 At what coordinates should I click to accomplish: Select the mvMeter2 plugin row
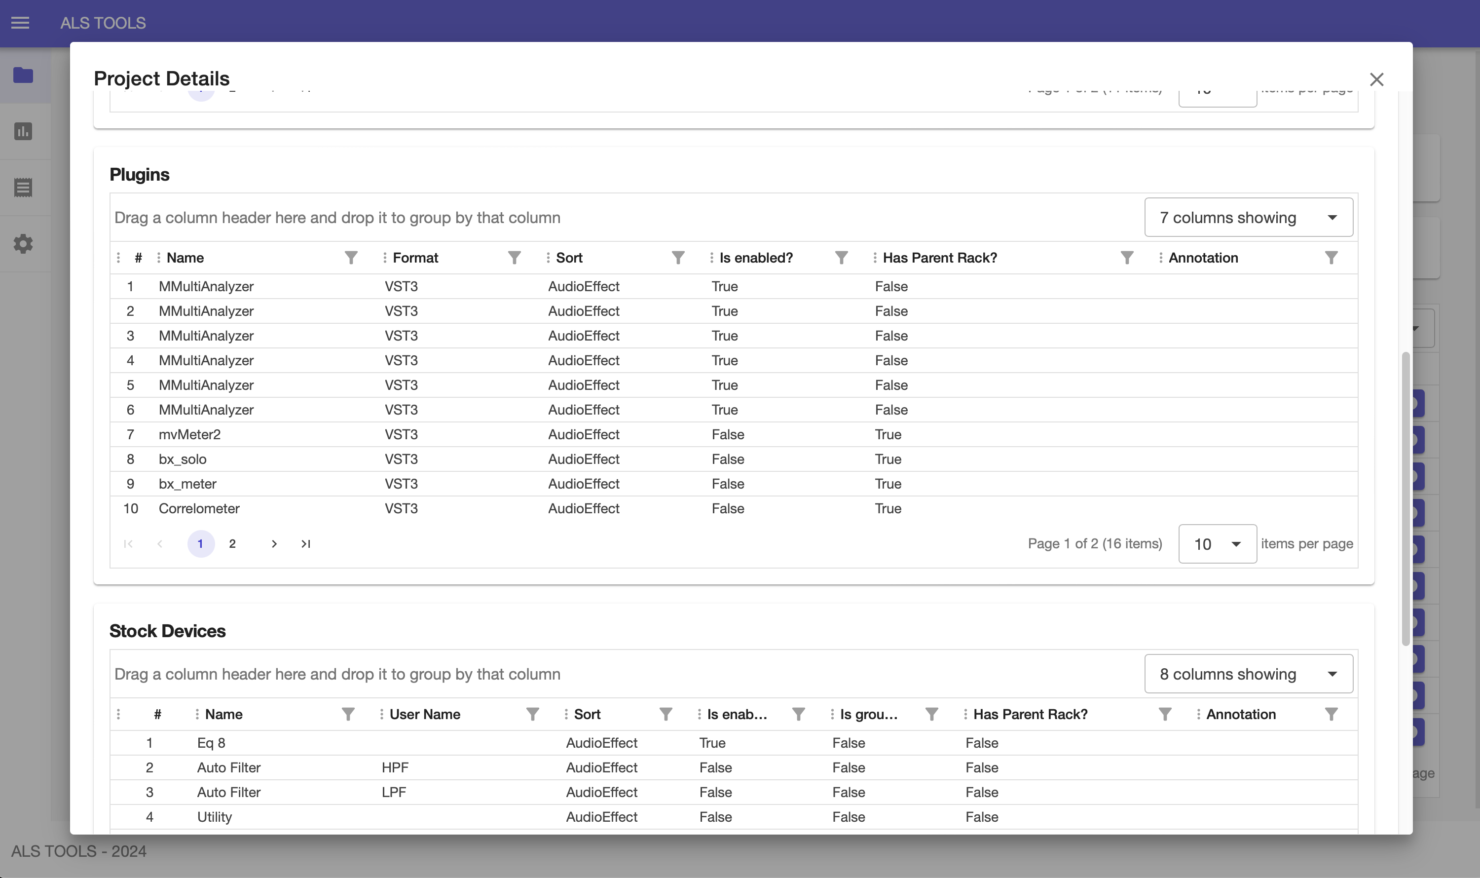tap(733, 434)
